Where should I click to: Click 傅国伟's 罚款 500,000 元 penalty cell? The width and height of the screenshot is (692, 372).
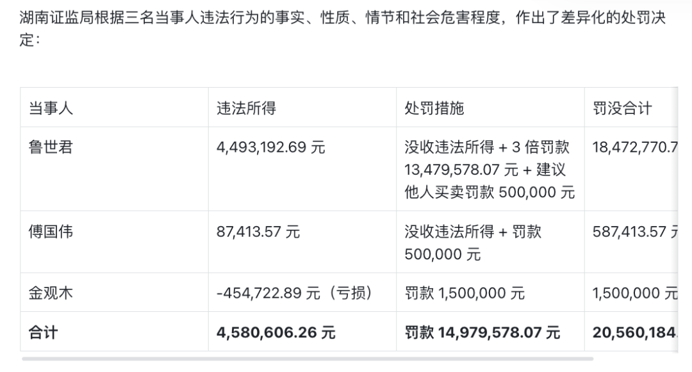click(473, 242)
